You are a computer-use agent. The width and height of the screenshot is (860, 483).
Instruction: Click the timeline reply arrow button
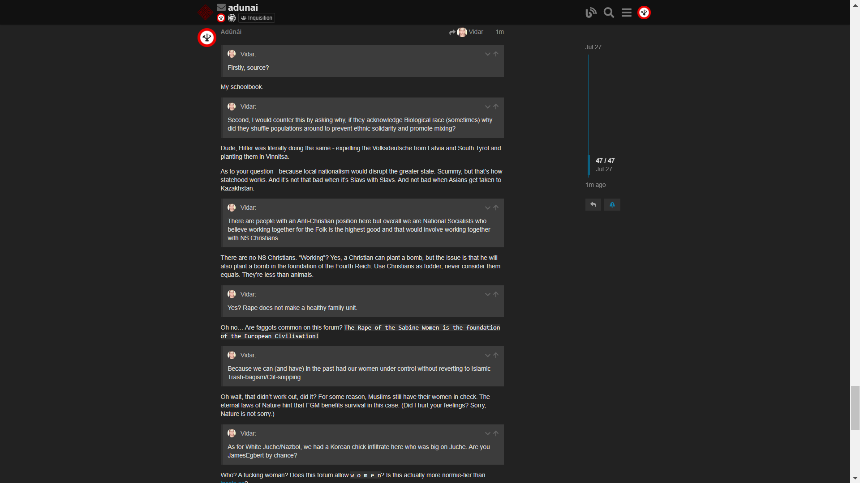[x=593, y=204]
